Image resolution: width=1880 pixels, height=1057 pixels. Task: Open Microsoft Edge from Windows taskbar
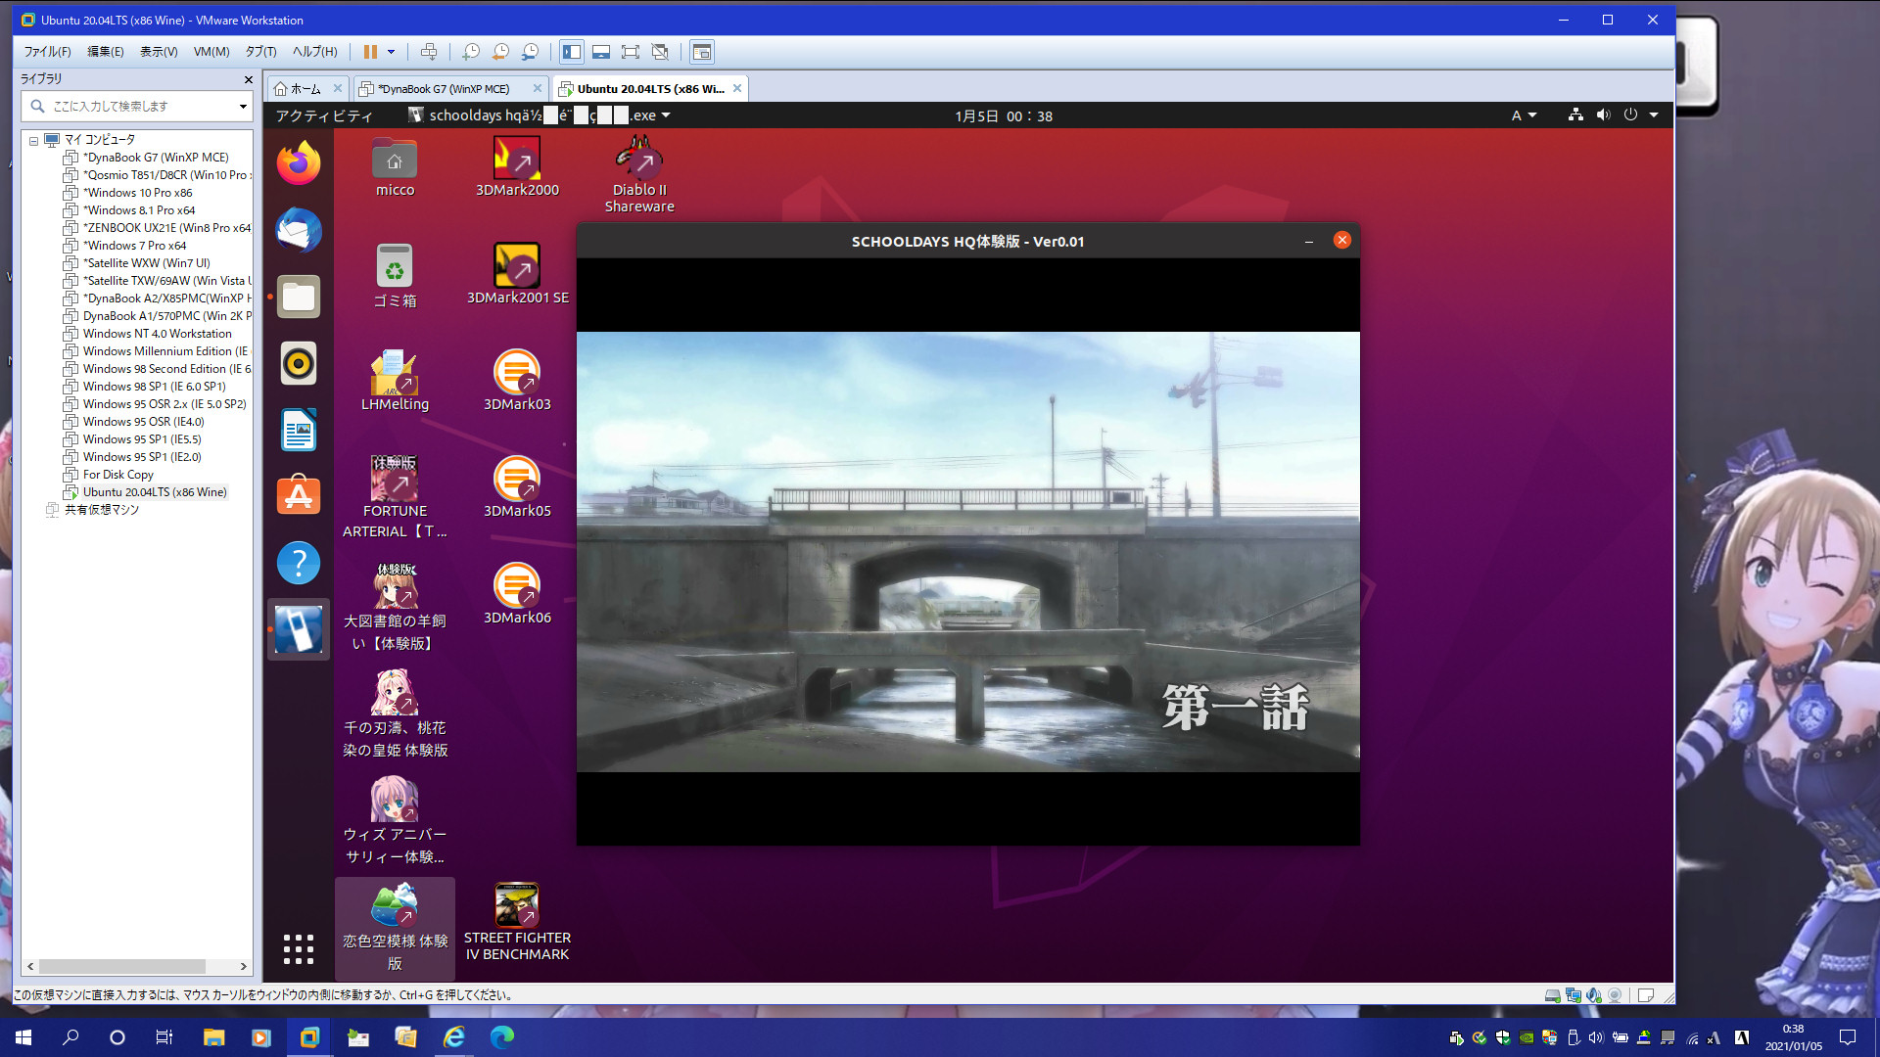pyautogui.click(x=502, y=1036)
